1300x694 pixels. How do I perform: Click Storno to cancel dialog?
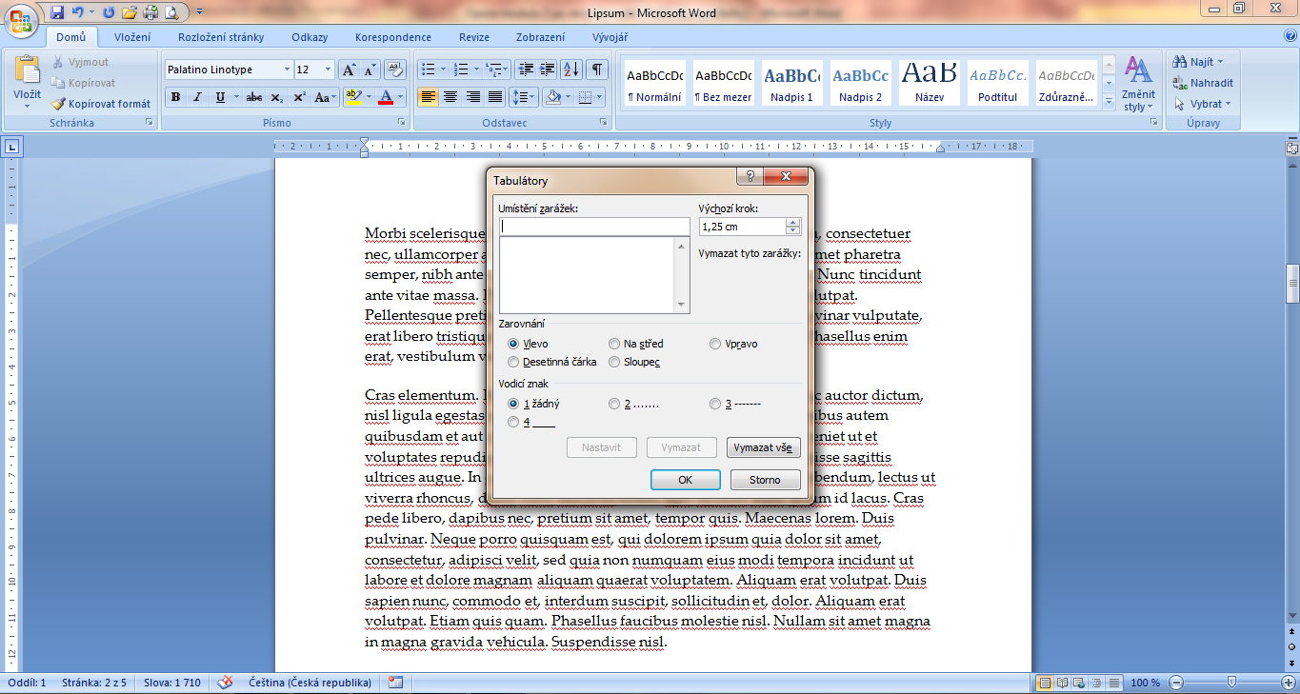(x=765, y=480)
